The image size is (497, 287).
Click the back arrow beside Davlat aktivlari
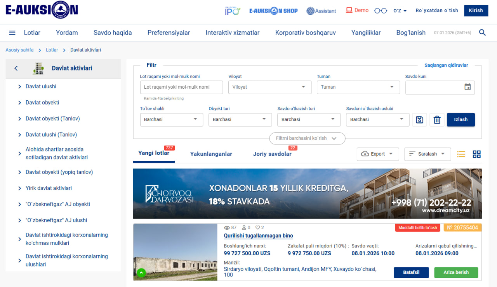16,69
